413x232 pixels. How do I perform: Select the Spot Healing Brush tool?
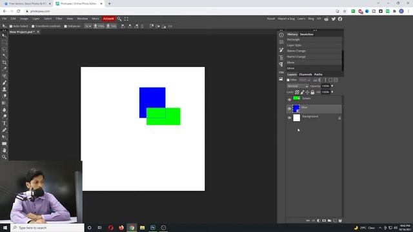5,76
